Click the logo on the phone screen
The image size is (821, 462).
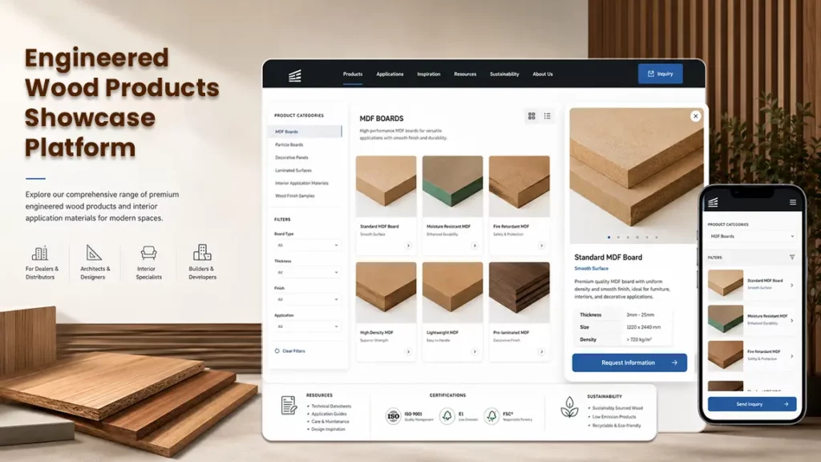tap(713, 202)
